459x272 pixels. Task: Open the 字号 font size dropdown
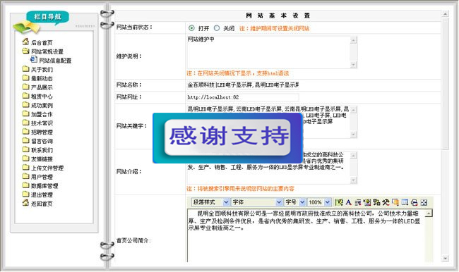click(294, 202)
